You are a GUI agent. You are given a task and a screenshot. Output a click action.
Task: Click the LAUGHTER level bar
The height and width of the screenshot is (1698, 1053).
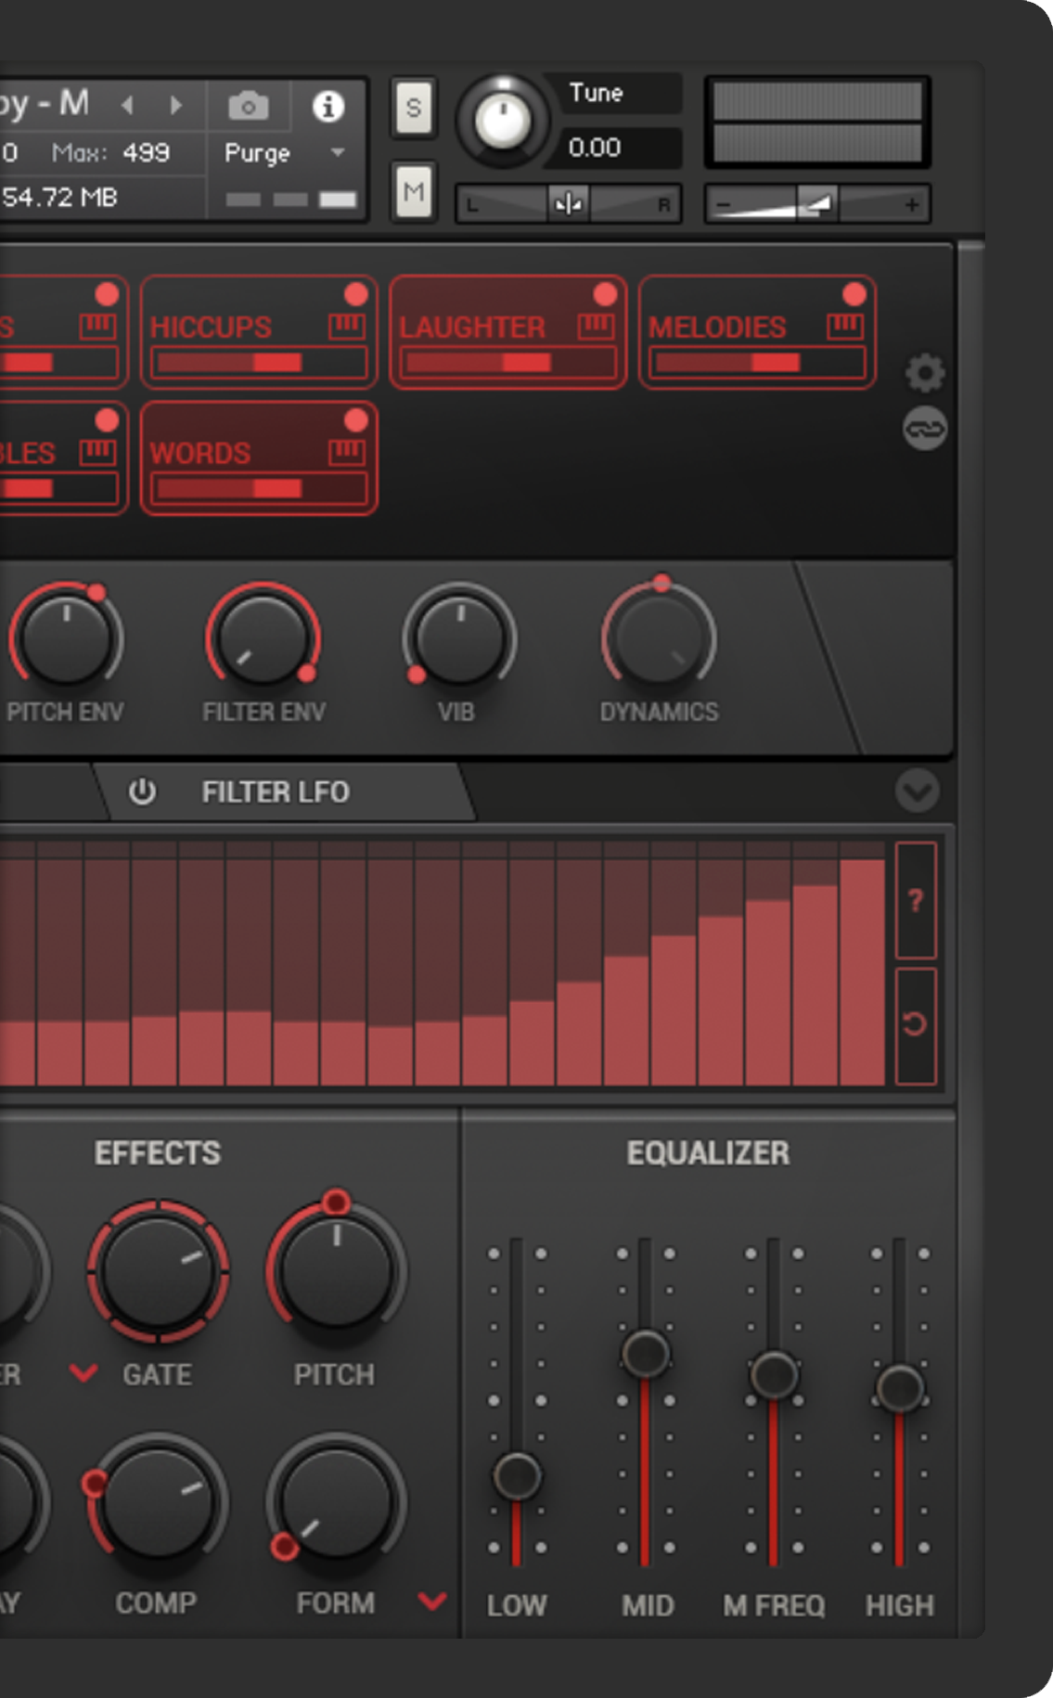pyautogui.click(x=507, y=362)
